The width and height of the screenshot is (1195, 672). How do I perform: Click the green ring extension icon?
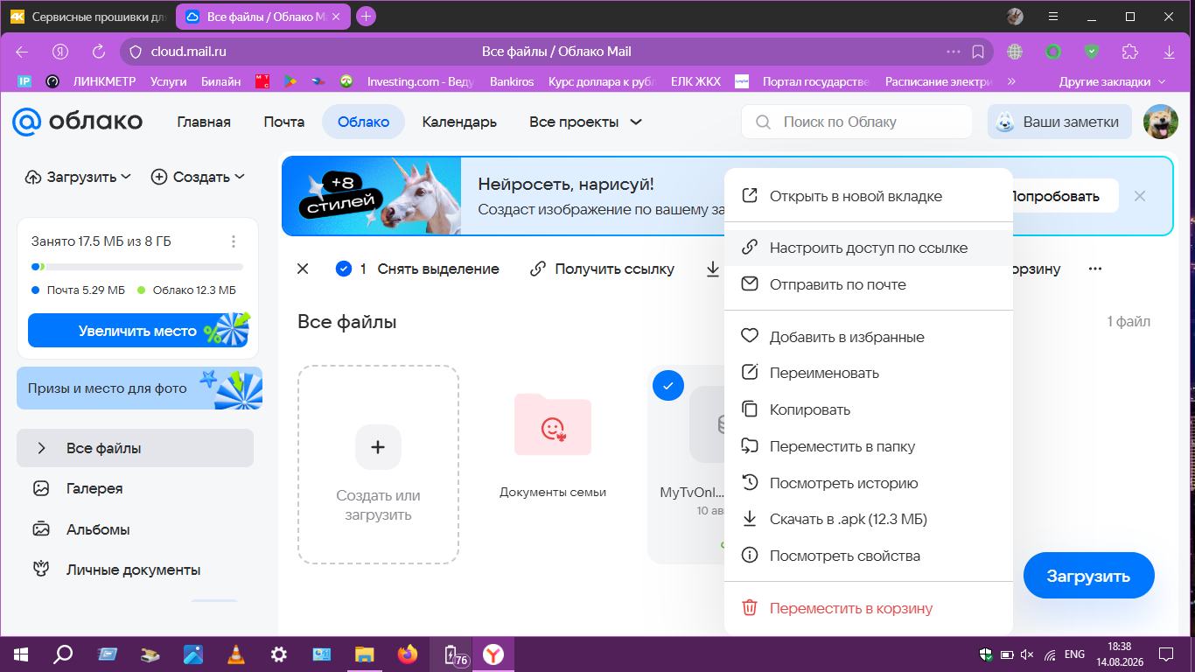(1053, 52)
